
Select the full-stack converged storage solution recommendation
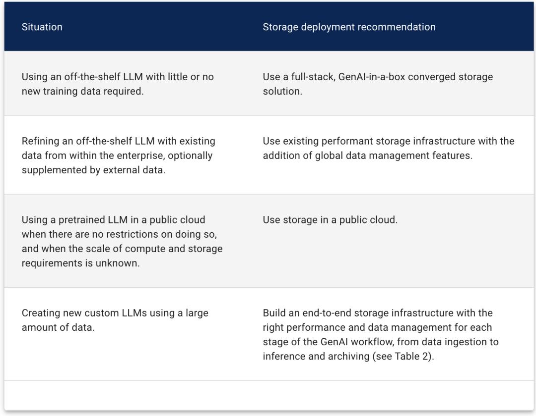378,84
